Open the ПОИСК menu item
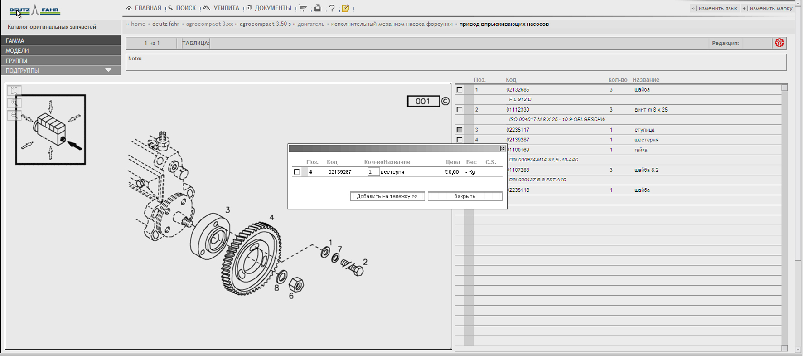The image size is (803, 356). coord(185,8)
